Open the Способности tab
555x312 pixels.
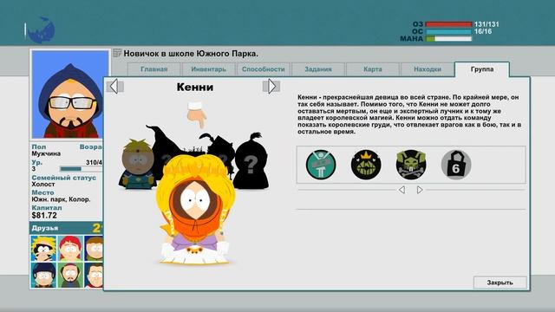click(264, 69)
